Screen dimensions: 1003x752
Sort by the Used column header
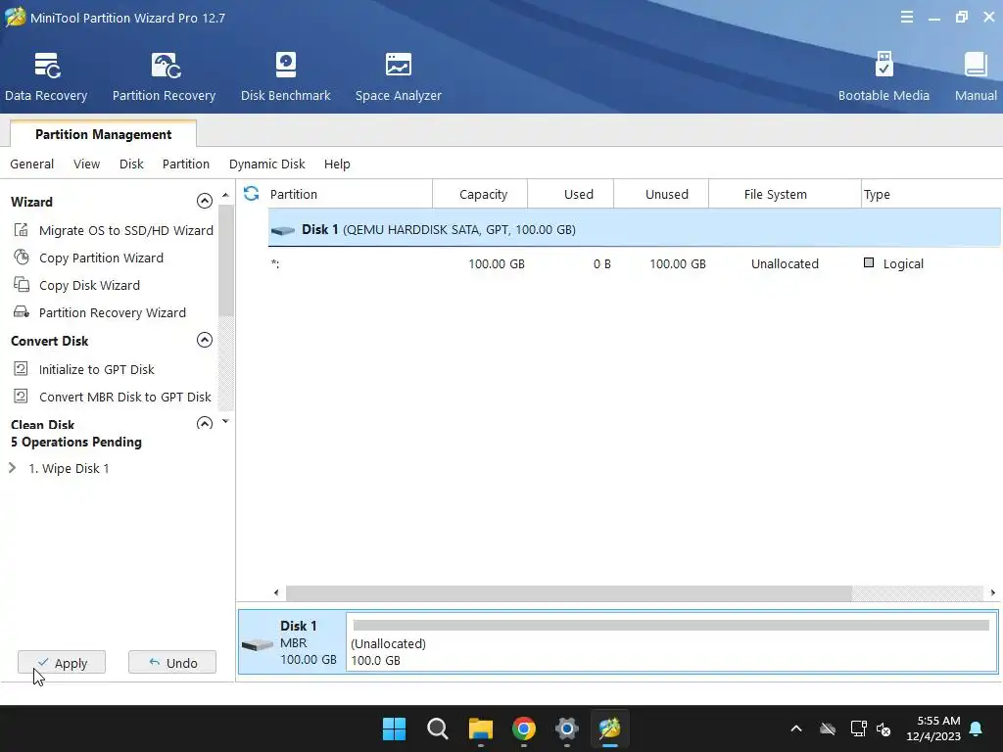tap(571, 194)
